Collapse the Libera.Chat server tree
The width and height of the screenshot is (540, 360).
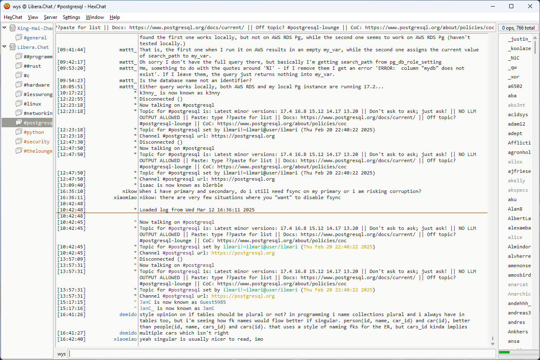(5, 47)
